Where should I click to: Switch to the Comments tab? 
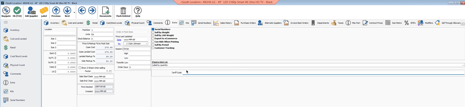click(x=155, y=23)
